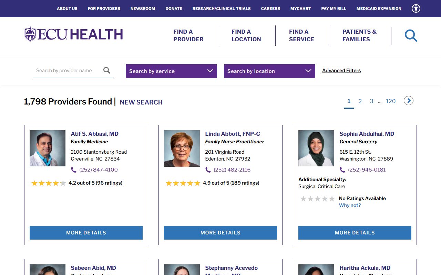Open About Us in top bar
The height and width of the screenshot is (275, 441).
[67, 9]
